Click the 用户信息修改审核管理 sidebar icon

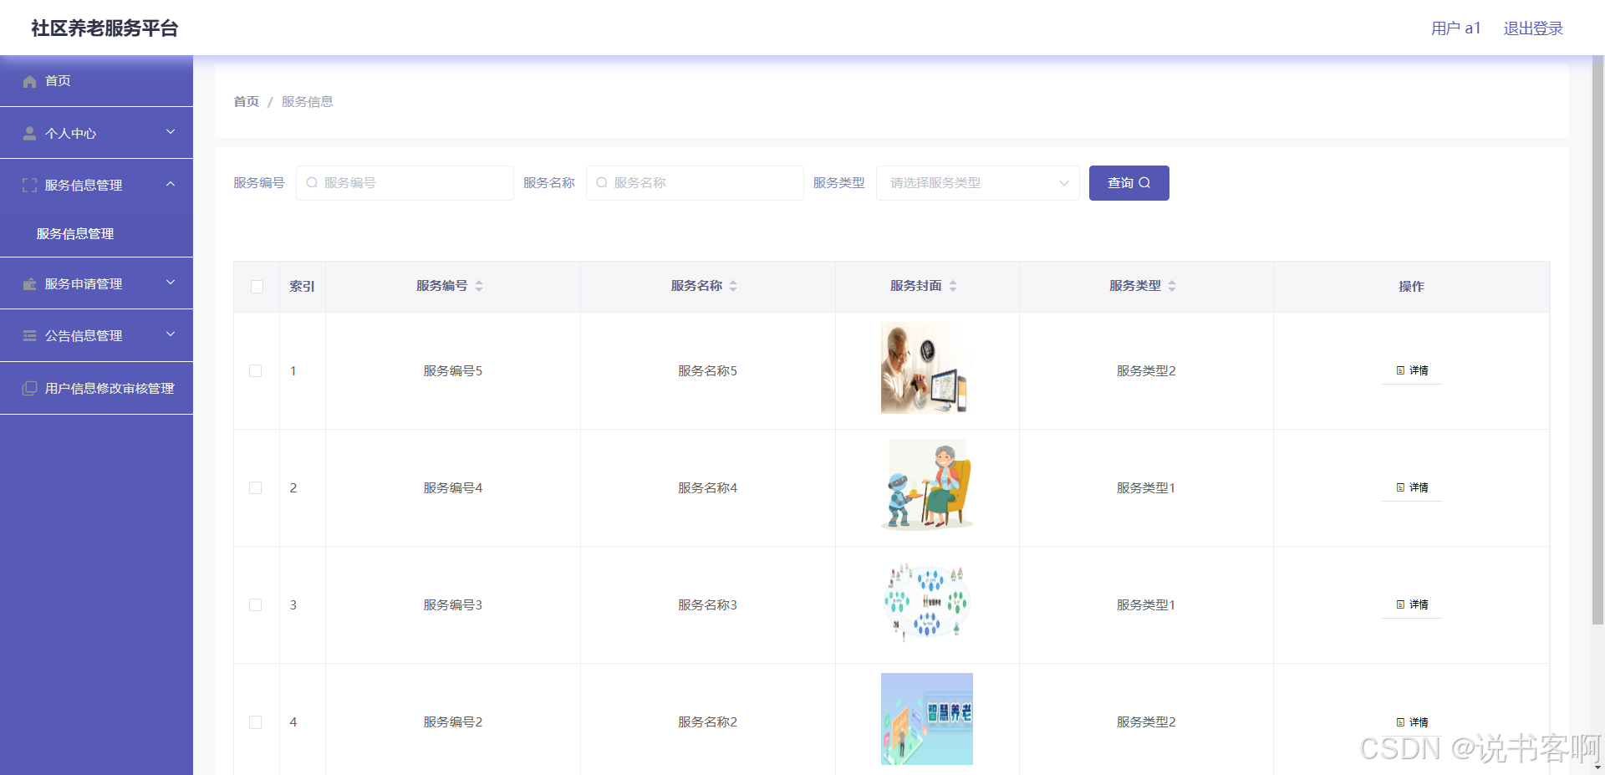29,388
